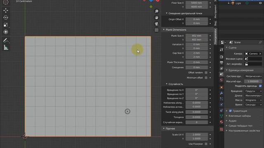This screenshot has width=264, height=148.
Task: Click the Plank Thickness value field
Action: pos(196,62)
